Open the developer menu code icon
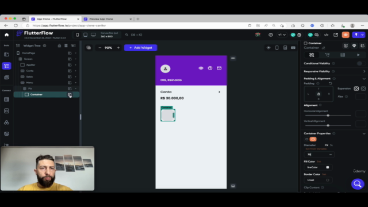This screenshot has width=368, height=207. pos(326,34)
